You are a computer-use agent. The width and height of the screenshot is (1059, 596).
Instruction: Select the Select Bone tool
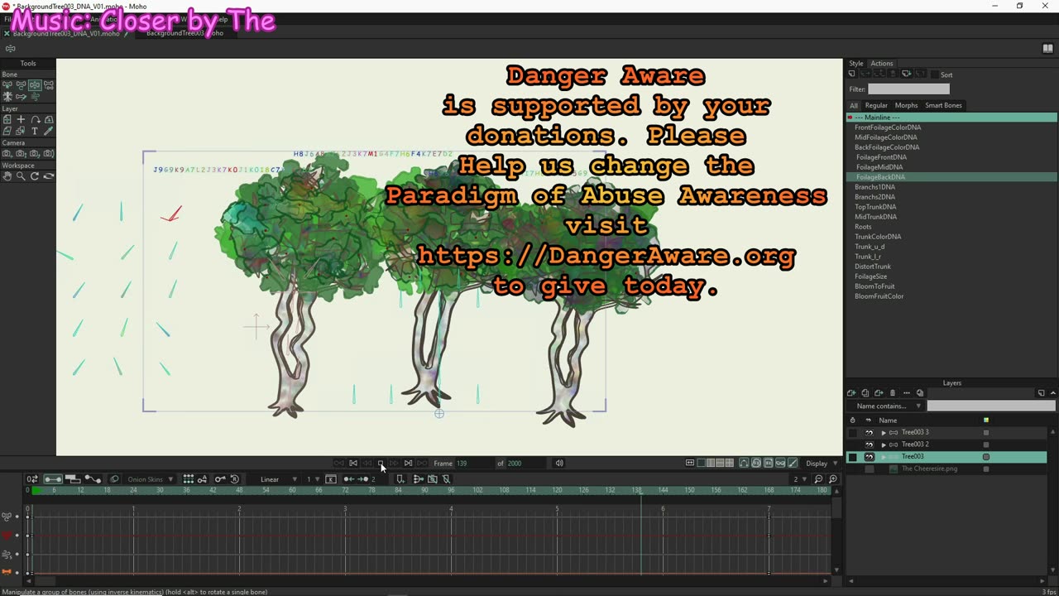[x=7, y=85]
